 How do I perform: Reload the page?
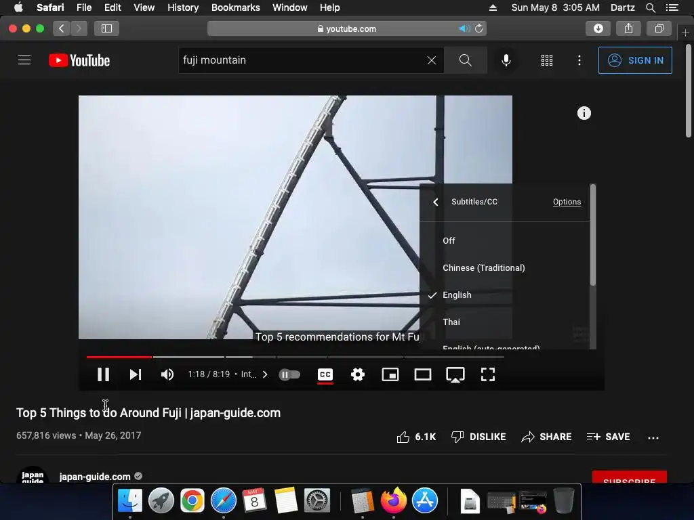pos(479,28)
